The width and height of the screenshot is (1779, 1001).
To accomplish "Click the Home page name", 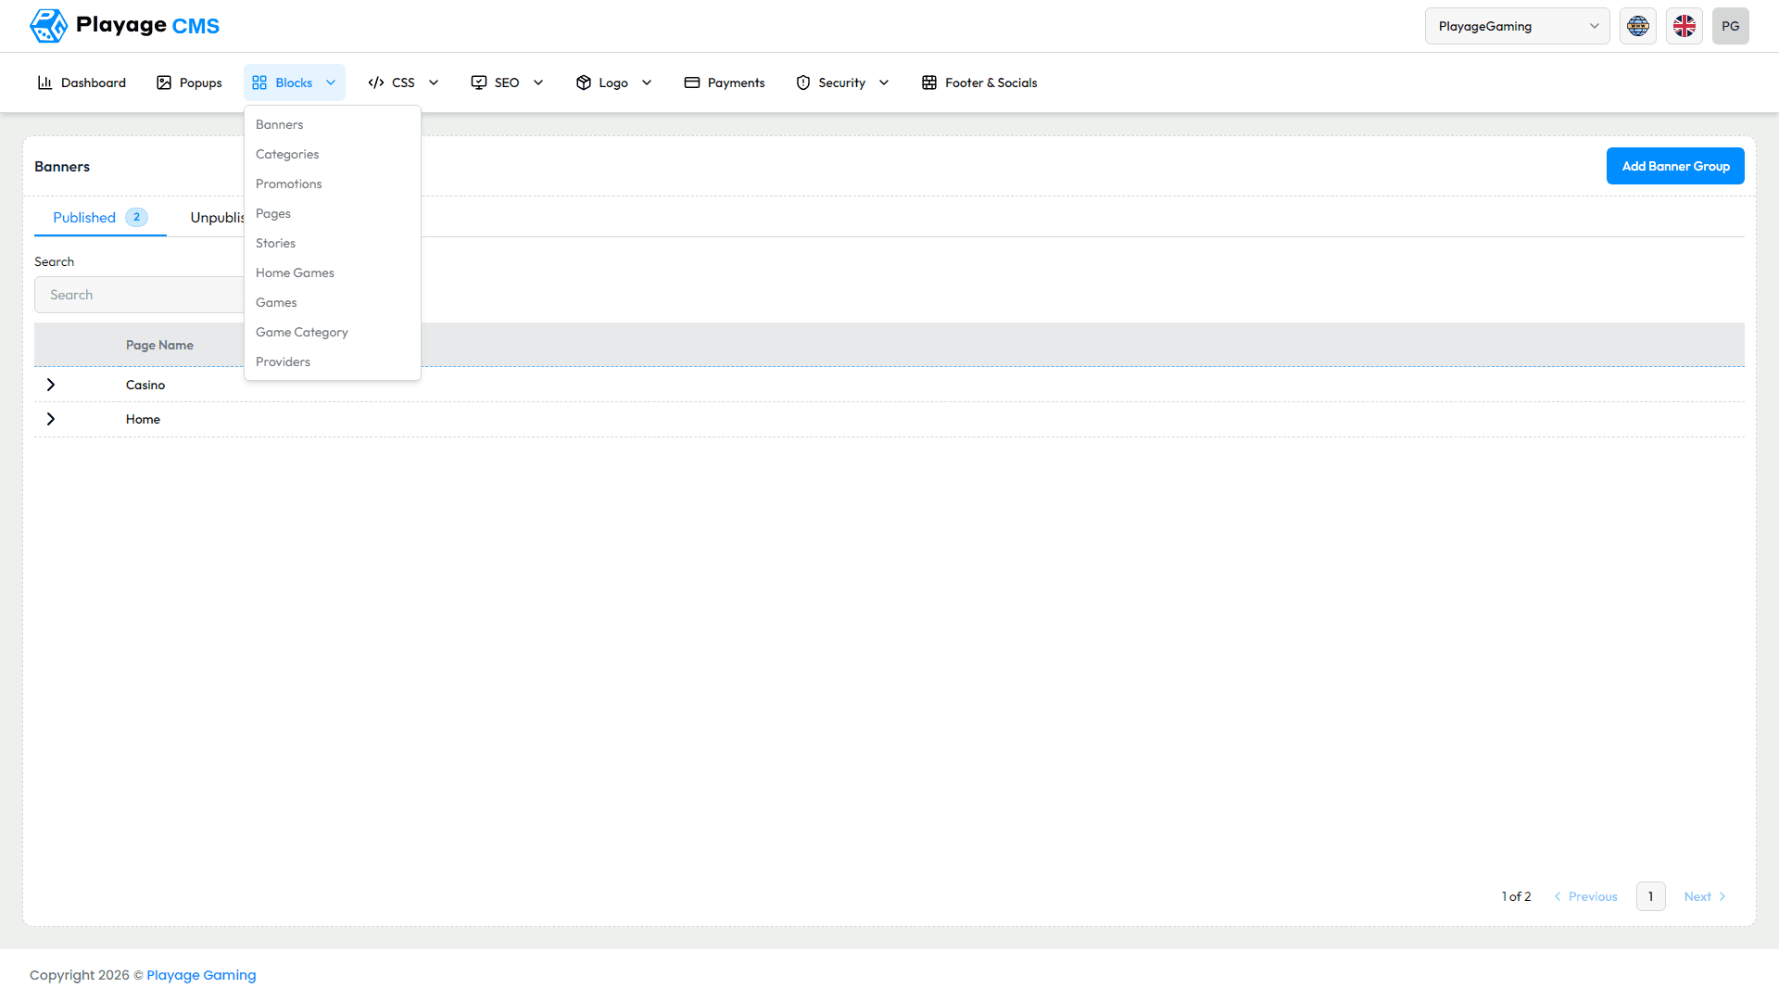I will tap(143, 419).
